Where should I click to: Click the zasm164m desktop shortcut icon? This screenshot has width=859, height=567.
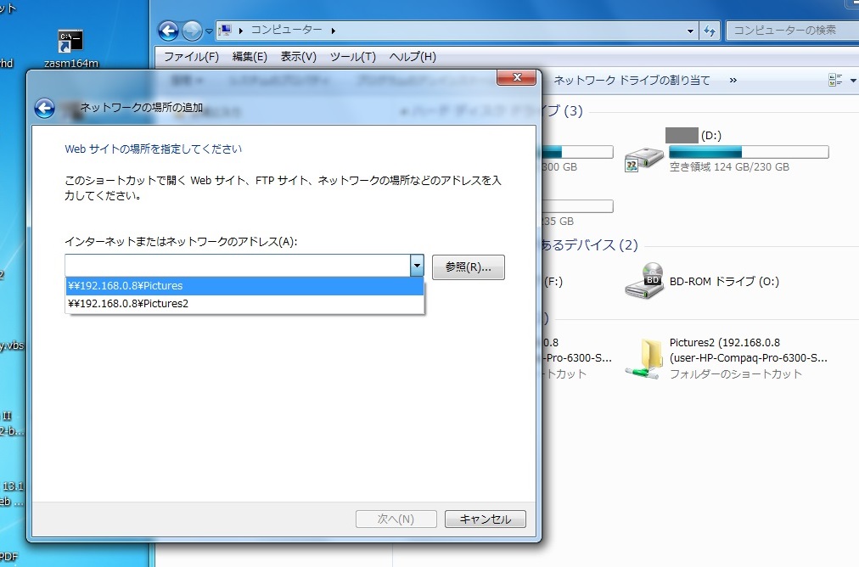point(70,42)
